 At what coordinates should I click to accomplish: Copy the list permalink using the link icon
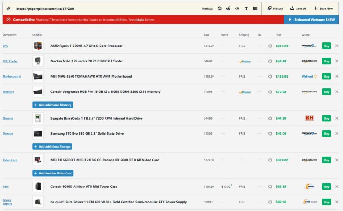[x=8, y=8]
